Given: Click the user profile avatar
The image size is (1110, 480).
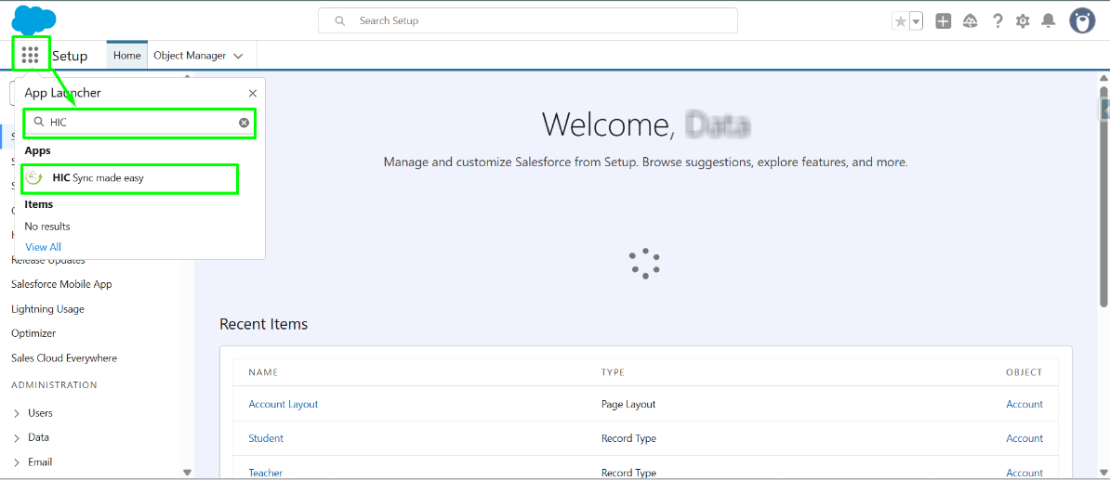Looking at the screenshot, I should [1082, 20].
